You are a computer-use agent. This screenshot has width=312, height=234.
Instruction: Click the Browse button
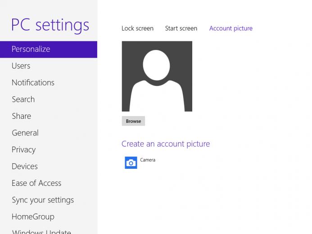(x=133, y=121)
